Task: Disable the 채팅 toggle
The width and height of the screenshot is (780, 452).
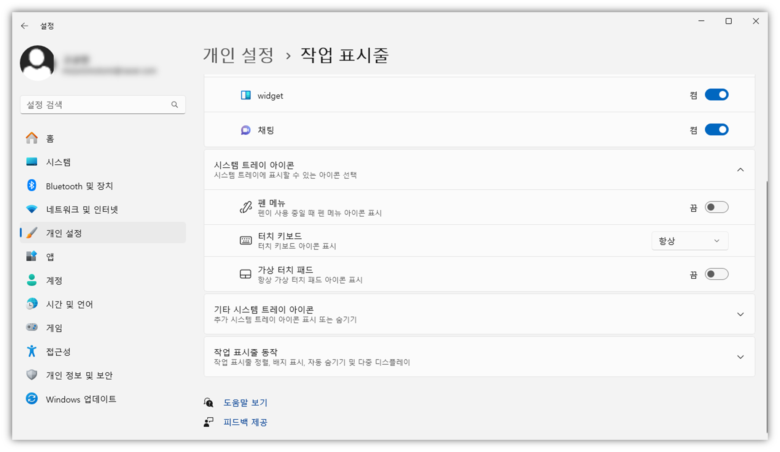Action: [716, 129]
